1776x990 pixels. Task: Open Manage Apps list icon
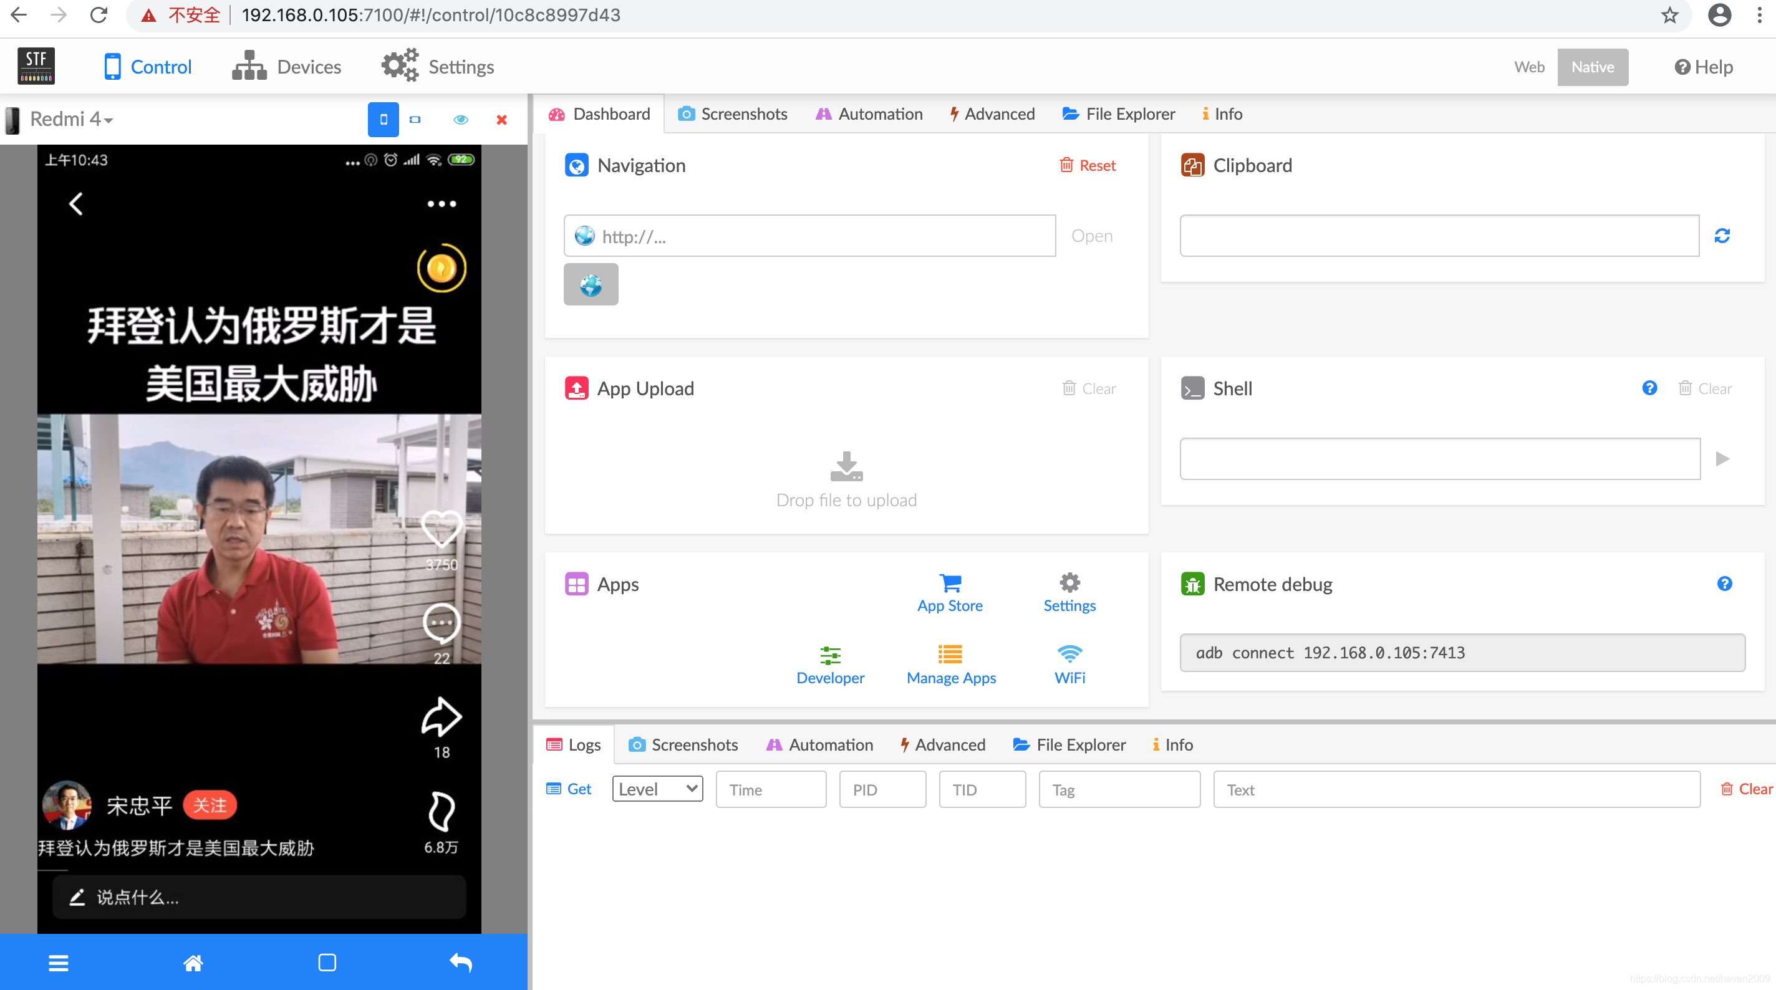(x=950, y=653)
